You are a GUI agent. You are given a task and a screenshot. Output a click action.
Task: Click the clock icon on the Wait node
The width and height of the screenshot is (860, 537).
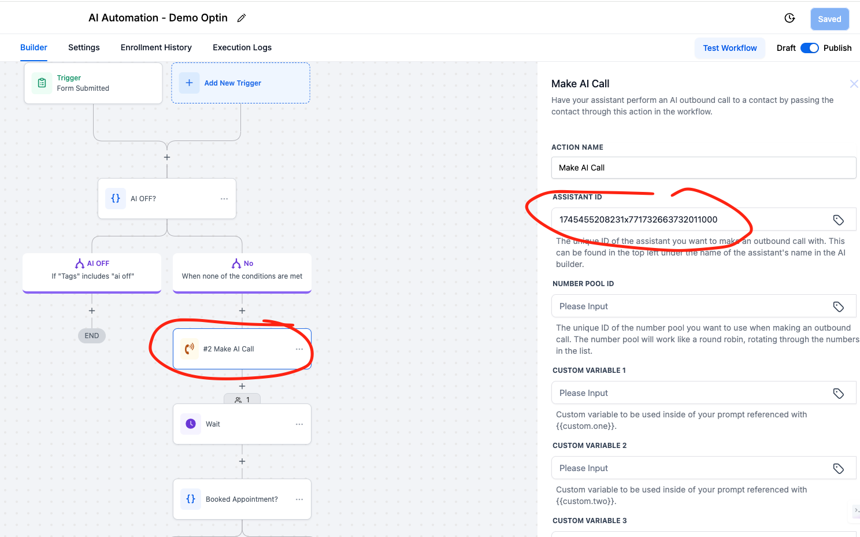[x=191, y=424]
